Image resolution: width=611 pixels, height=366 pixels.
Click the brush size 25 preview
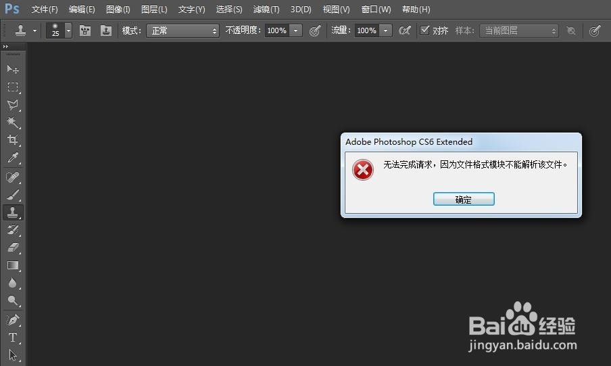(55, 30)
